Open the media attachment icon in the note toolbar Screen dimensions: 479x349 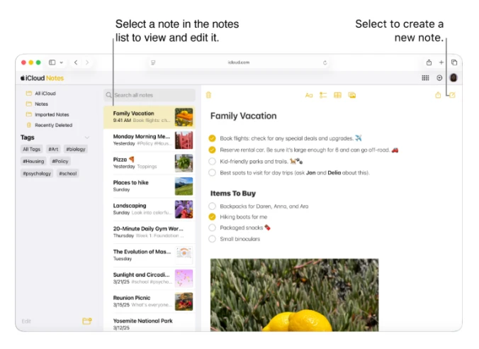(352, 95)
